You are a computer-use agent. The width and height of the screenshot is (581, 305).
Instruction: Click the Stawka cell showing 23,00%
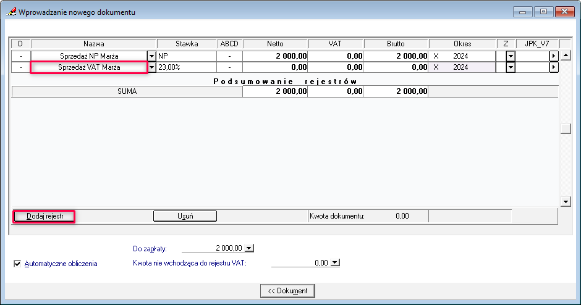(187, 67)
